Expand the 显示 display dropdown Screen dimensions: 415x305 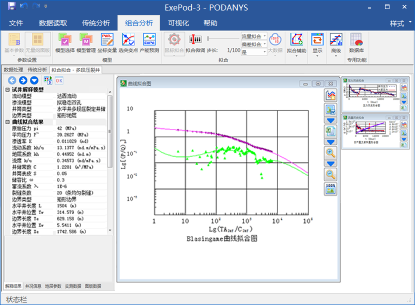[317, 51]
